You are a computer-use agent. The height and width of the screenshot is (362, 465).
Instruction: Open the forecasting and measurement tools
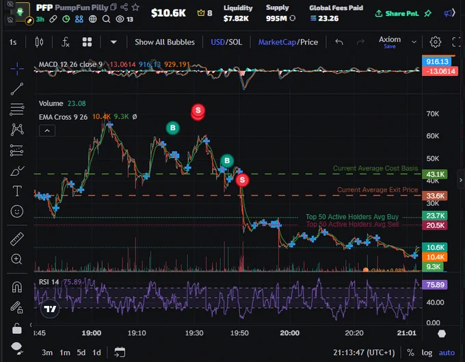pyautogui.click(x=17, y=151)
